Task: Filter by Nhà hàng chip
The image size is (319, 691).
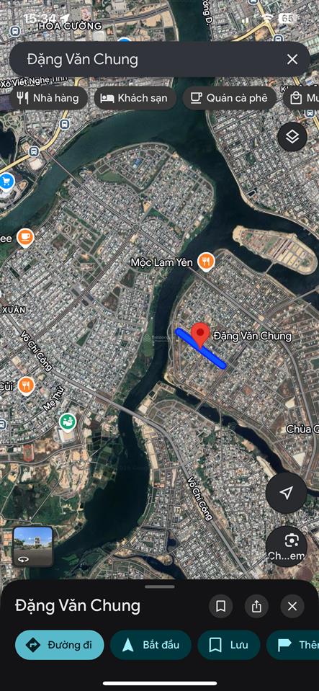Action: point(48,98)
